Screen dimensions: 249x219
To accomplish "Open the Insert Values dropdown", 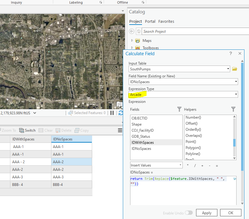I will coord(156,165).
